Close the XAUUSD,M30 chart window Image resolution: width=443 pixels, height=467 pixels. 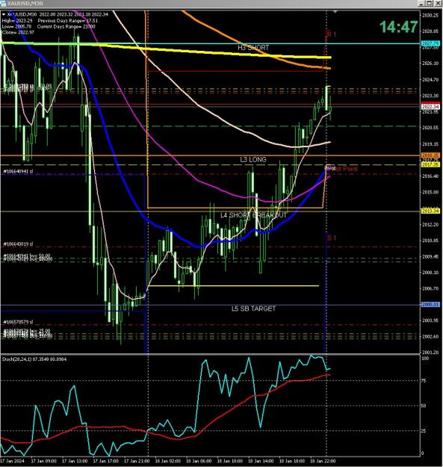click(x=438, y=3)
